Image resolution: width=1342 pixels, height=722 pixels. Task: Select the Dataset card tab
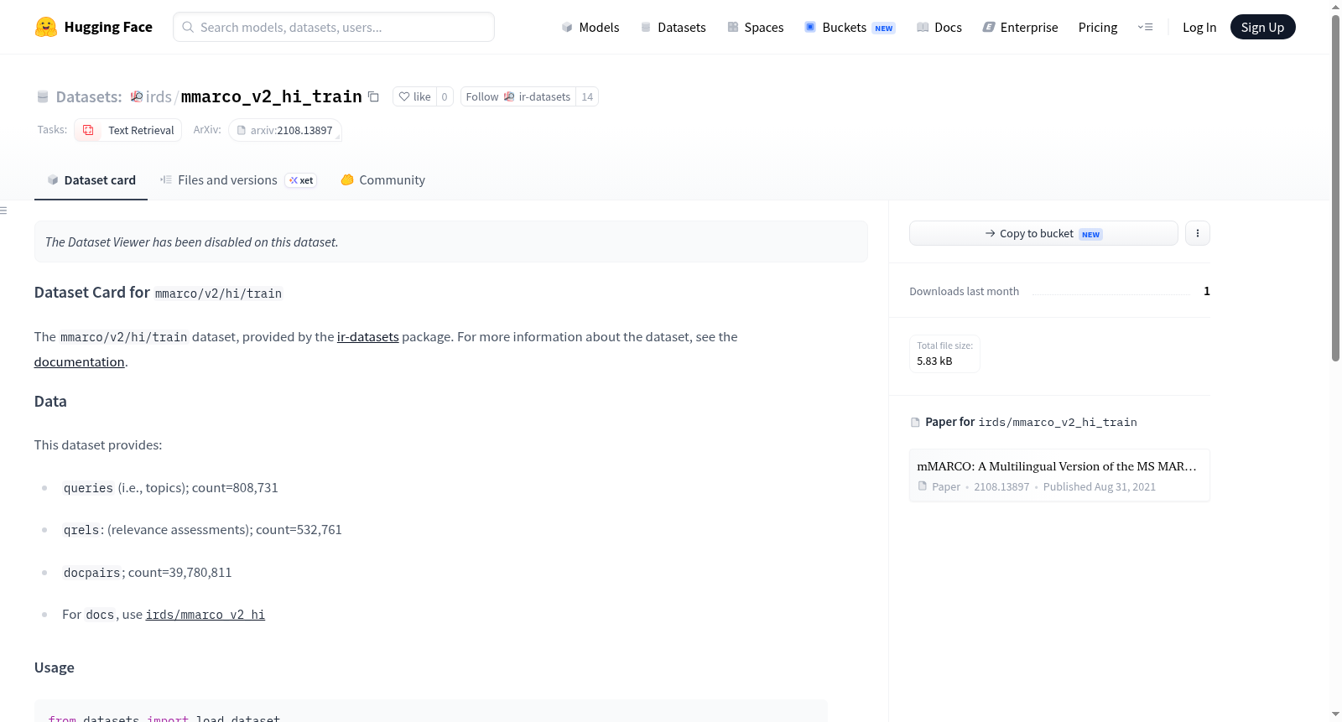(x=91, y=179)
